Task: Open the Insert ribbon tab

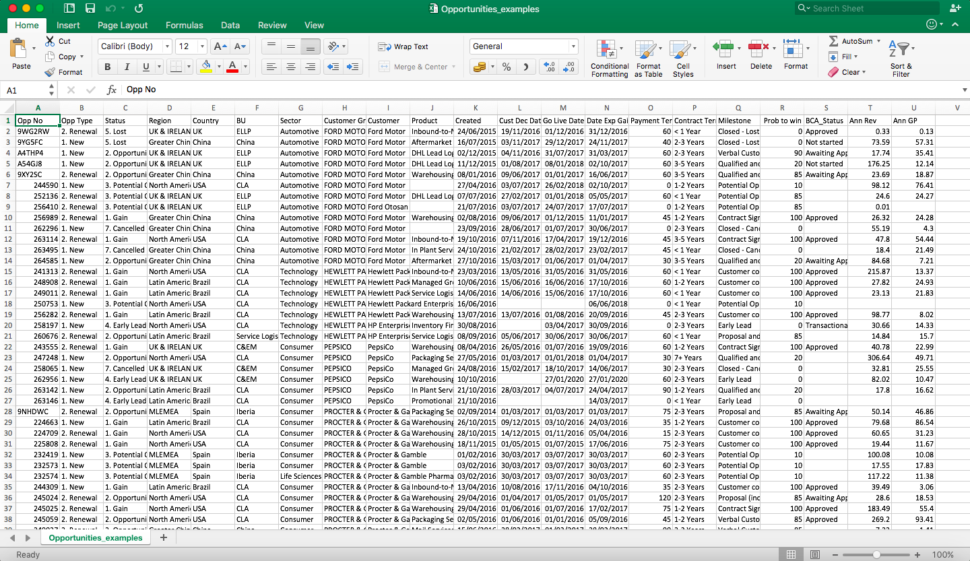Action: tap(68, 25)
